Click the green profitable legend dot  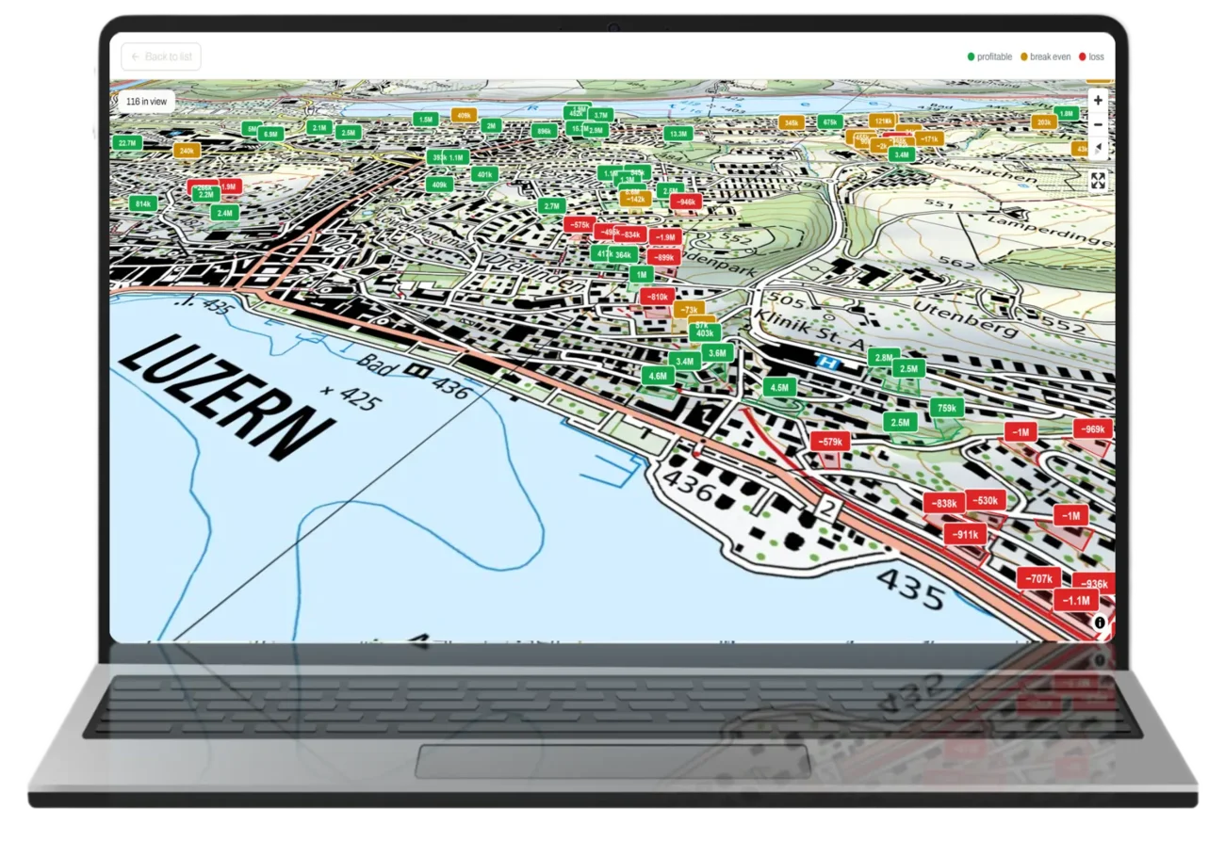(x=972, y=57)
